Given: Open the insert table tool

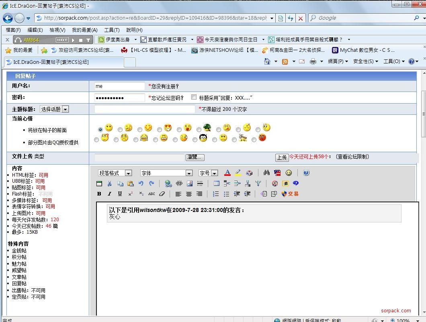Looking at the screenshot, I should click(x=216, y=183).
